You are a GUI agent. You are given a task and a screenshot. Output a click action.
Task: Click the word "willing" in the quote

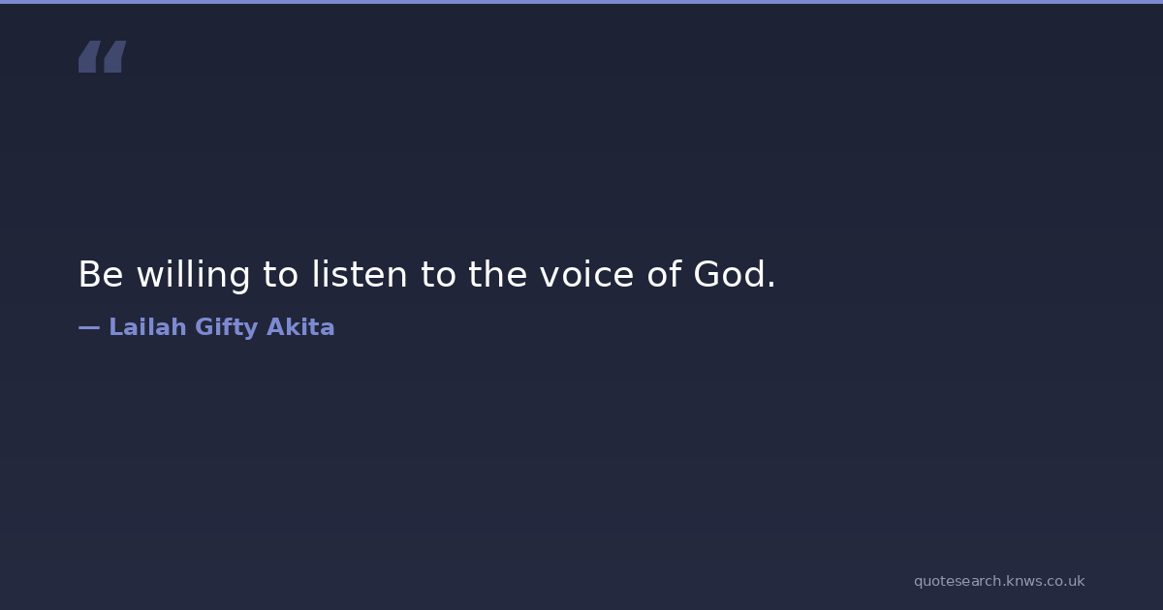pos(193,275)
